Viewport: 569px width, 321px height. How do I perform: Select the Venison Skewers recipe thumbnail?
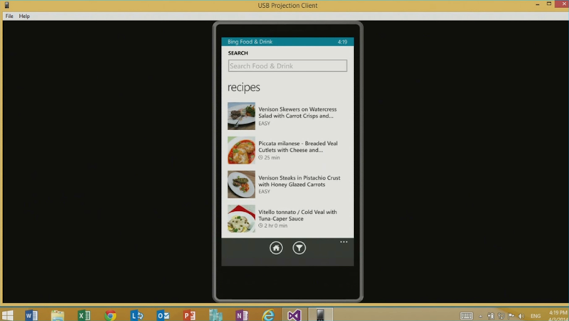tap(241, 116)
